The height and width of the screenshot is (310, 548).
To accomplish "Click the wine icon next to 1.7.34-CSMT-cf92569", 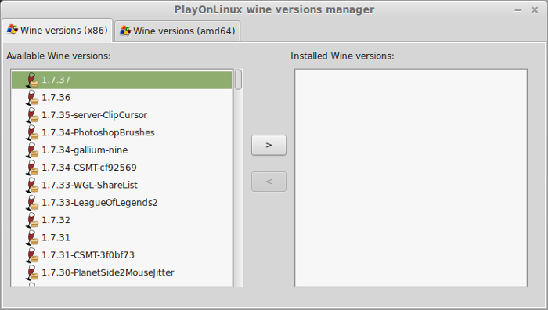I will (x=32, y=168).
